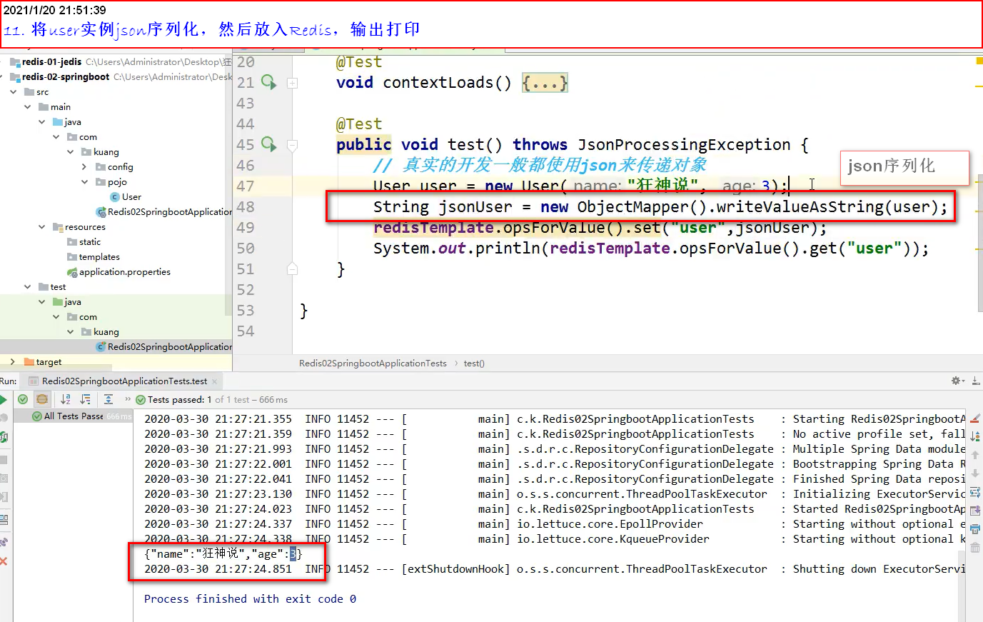Toggle soft-wrap for console output
This screenshot has width=983, height=622.
click(x=975, y=492)
